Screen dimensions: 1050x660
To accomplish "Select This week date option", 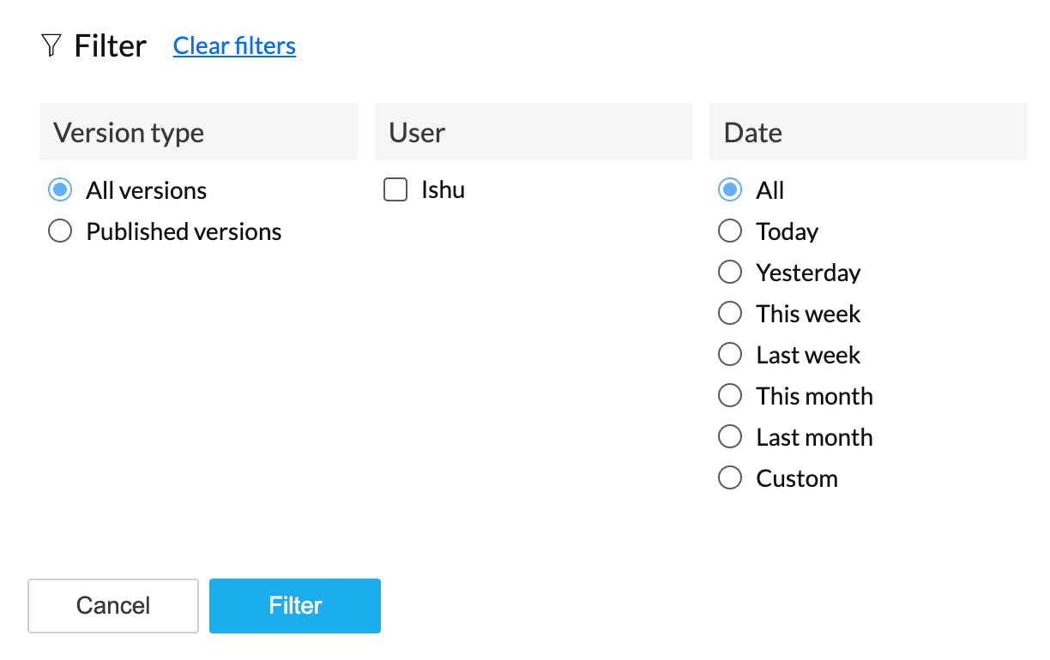I will pos(730,314).
